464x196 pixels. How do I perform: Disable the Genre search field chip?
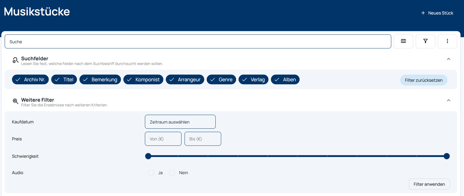point(221,80)
